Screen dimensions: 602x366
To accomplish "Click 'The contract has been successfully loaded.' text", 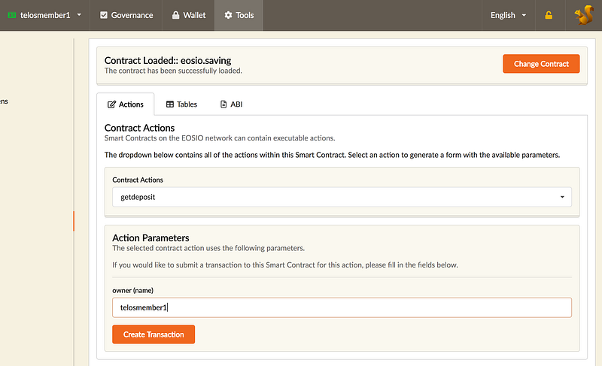I will [173, 71].
